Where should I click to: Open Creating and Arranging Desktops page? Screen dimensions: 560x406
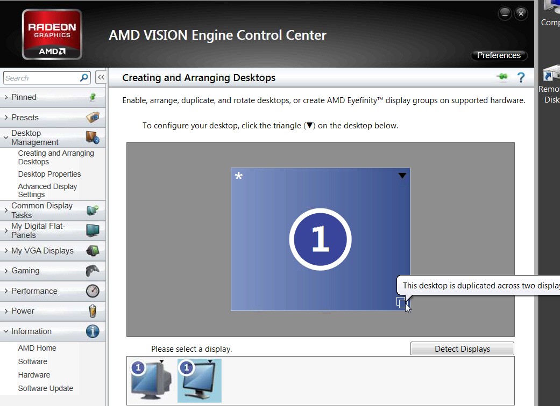(x=56, y=157)
